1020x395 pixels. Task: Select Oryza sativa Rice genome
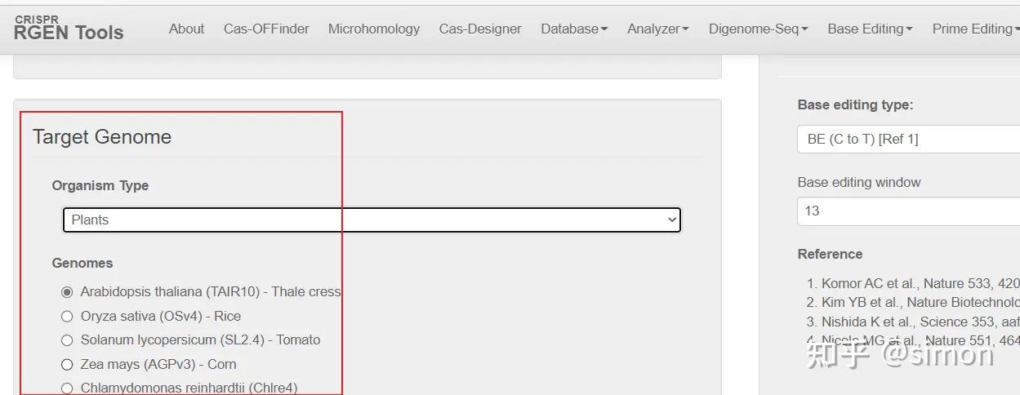[x=67, y=316]
